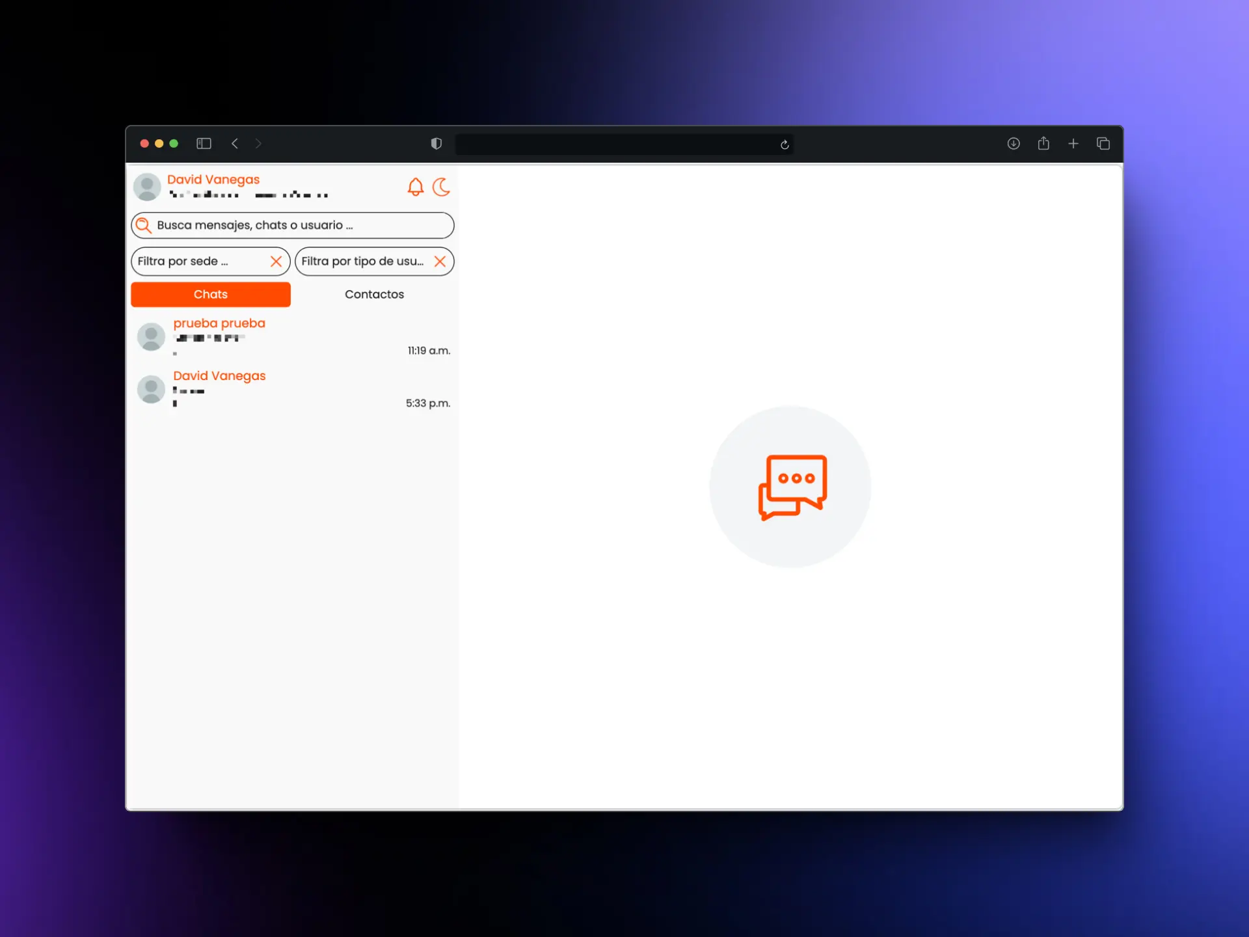
Task: Open the notifications bell
Action: coord(415,187)
